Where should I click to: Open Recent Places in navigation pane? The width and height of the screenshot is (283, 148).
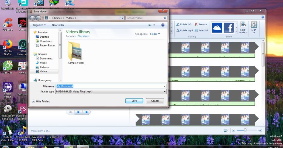pyautogui.click(x=45, y=45)
